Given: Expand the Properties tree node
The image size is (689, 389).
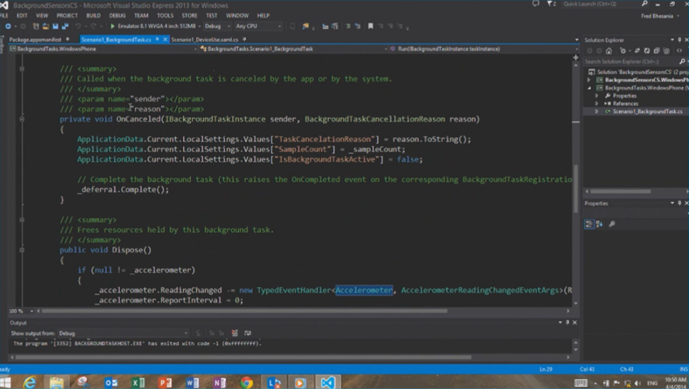Looking at the screenshot, I should (x=597, y=96).
